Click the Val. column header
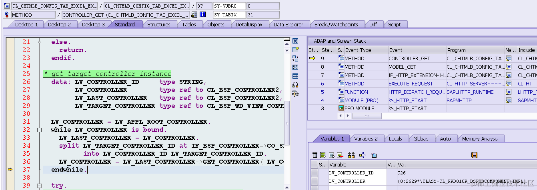 [x=467, y=164]
